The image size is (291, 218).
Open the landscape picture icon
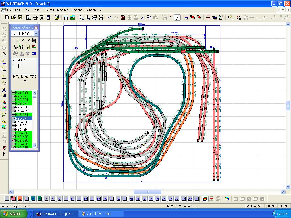[x=72, y=17]
